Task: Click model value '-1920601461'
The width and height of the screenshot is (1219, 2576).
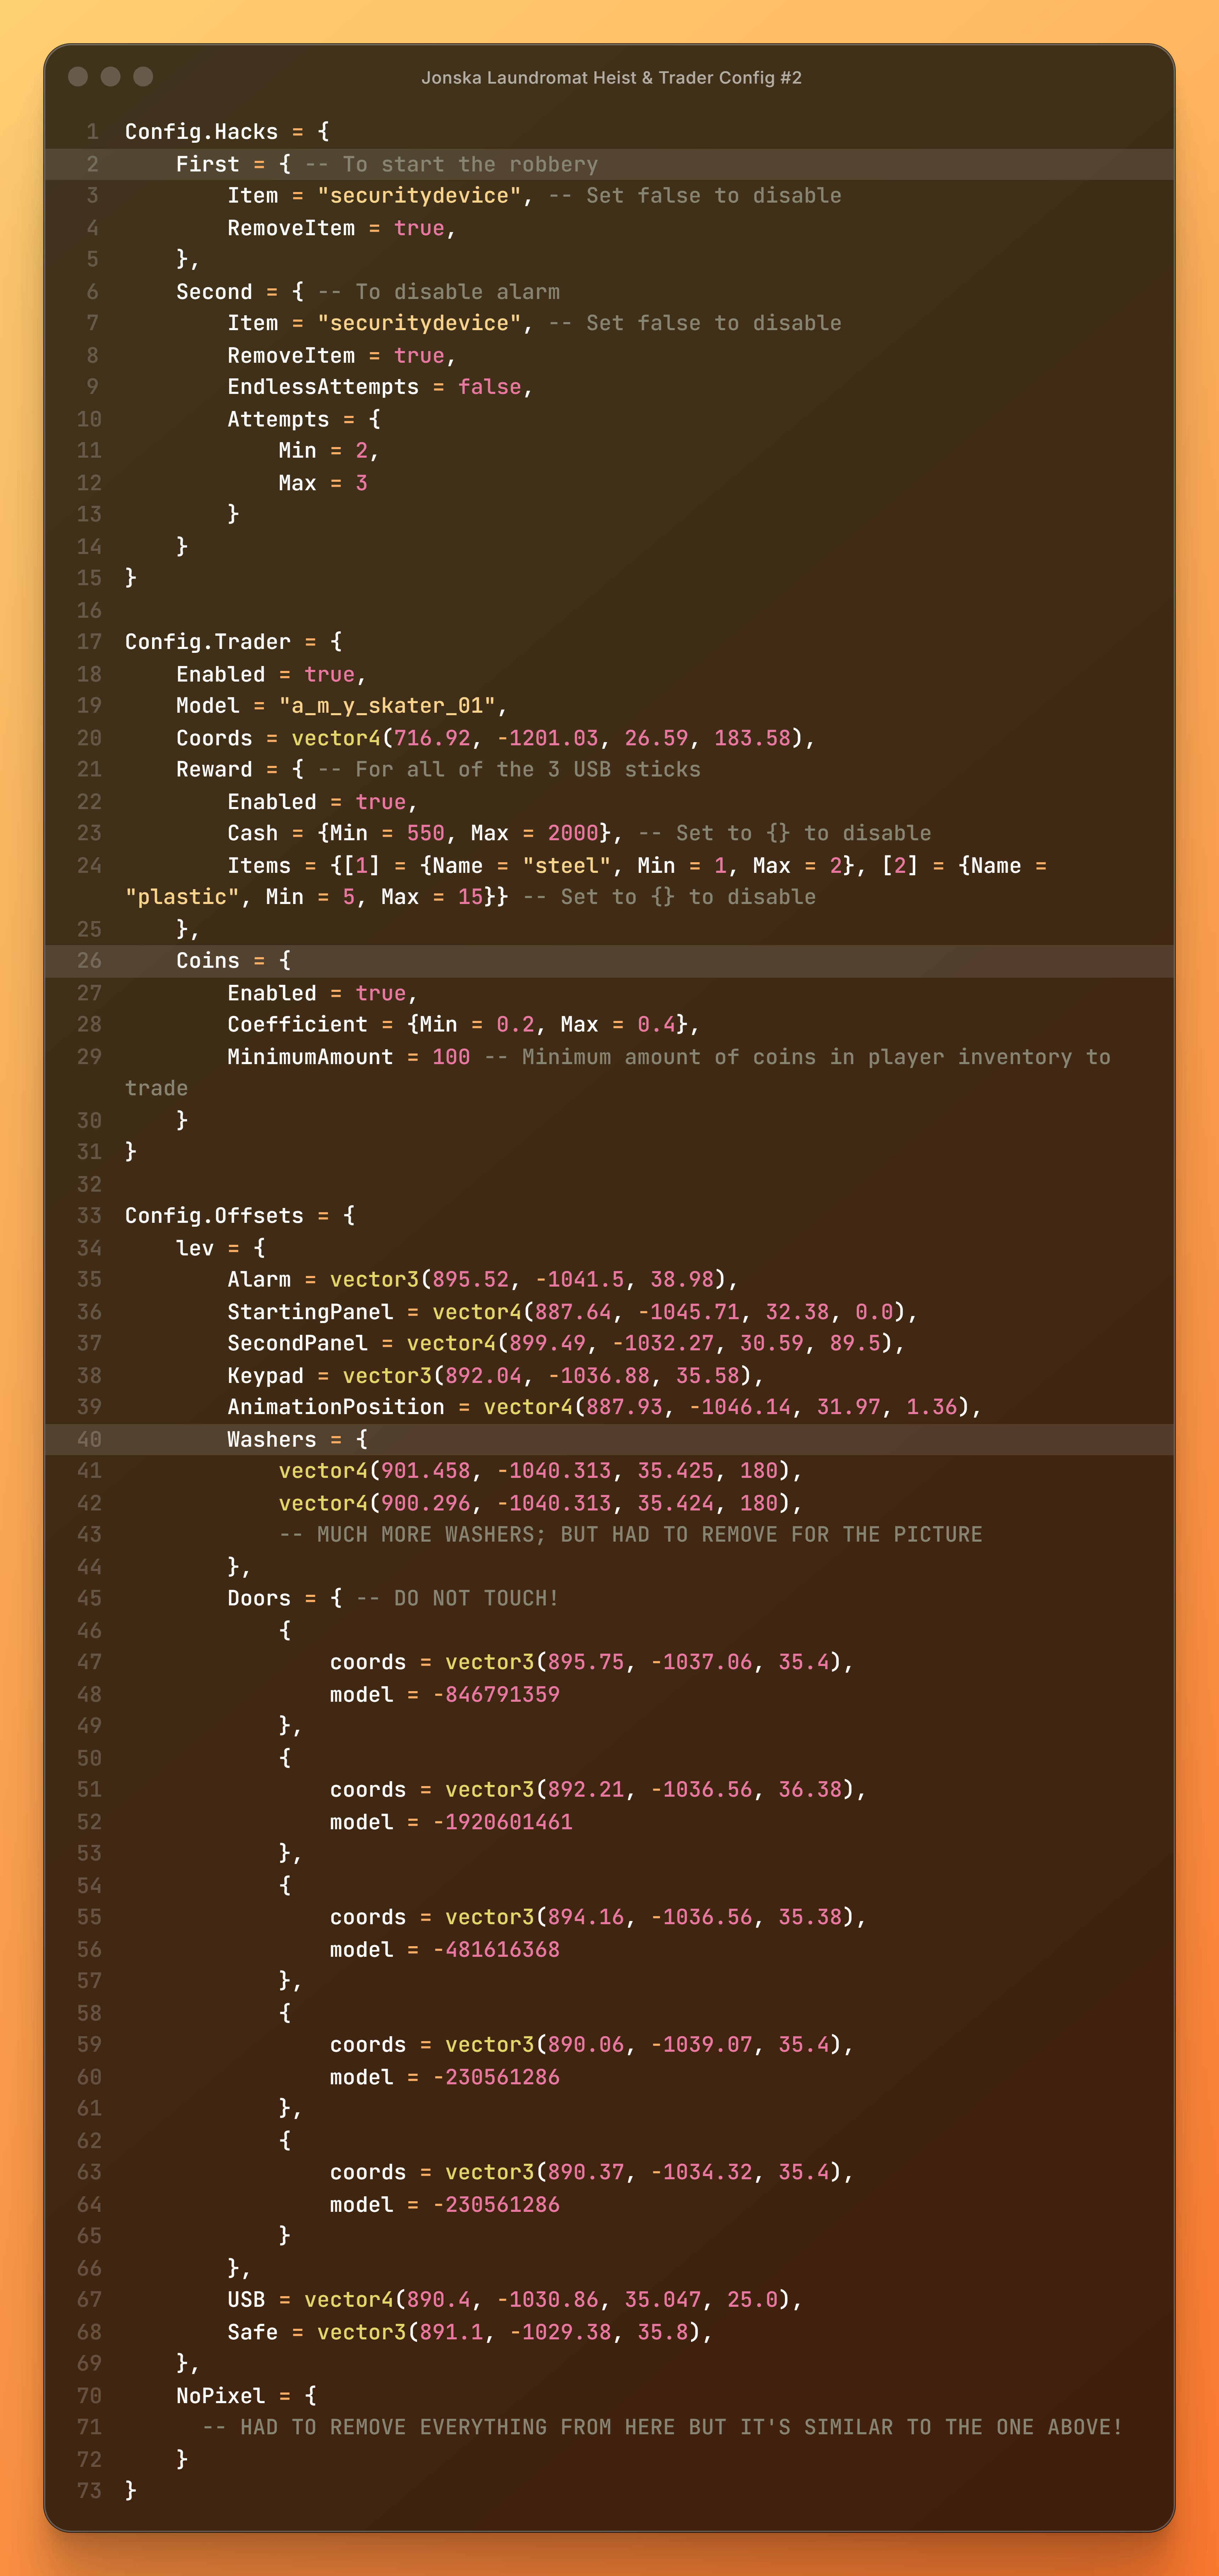Action: coord(502,1822)
